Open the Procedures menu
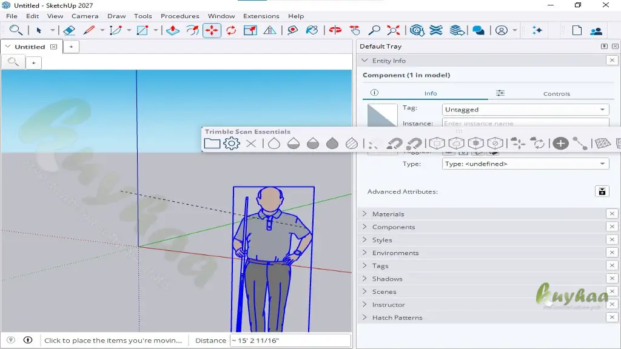621x349 pixels. [180, 16]
